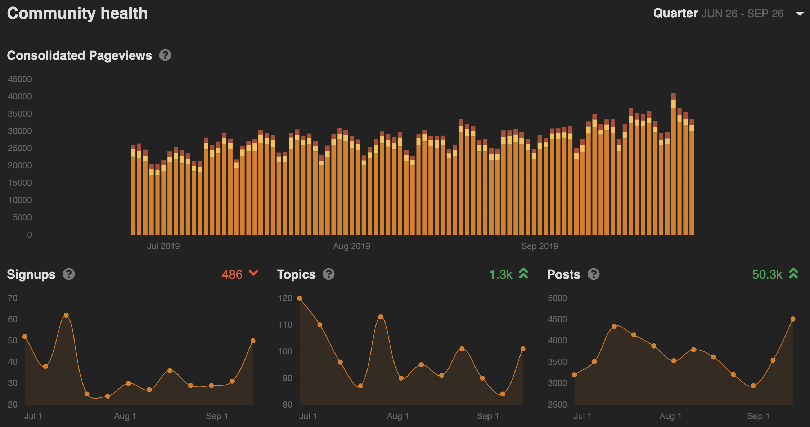Open the Consolidated Pageviews report title
This screenshot has width=810, height=427.
coord(80,55)
